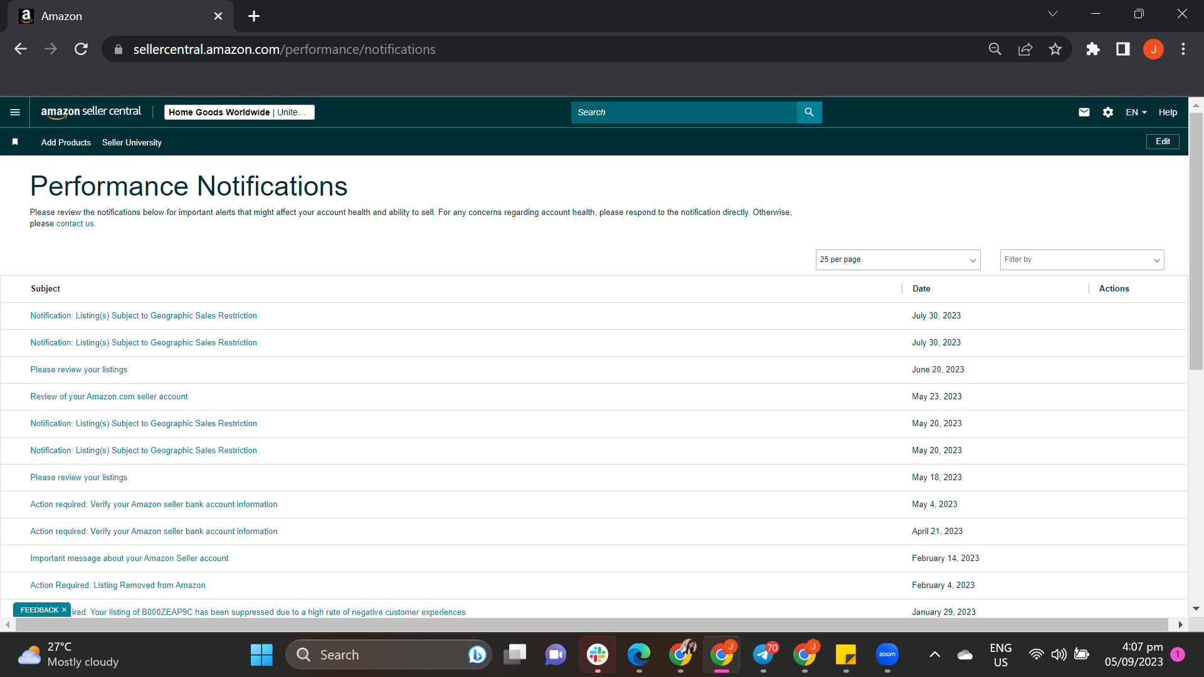The height and width of the screenshot is (677, 1204).
Task: Open Sticky Notes from taskbar
Action: coord(846,655)
